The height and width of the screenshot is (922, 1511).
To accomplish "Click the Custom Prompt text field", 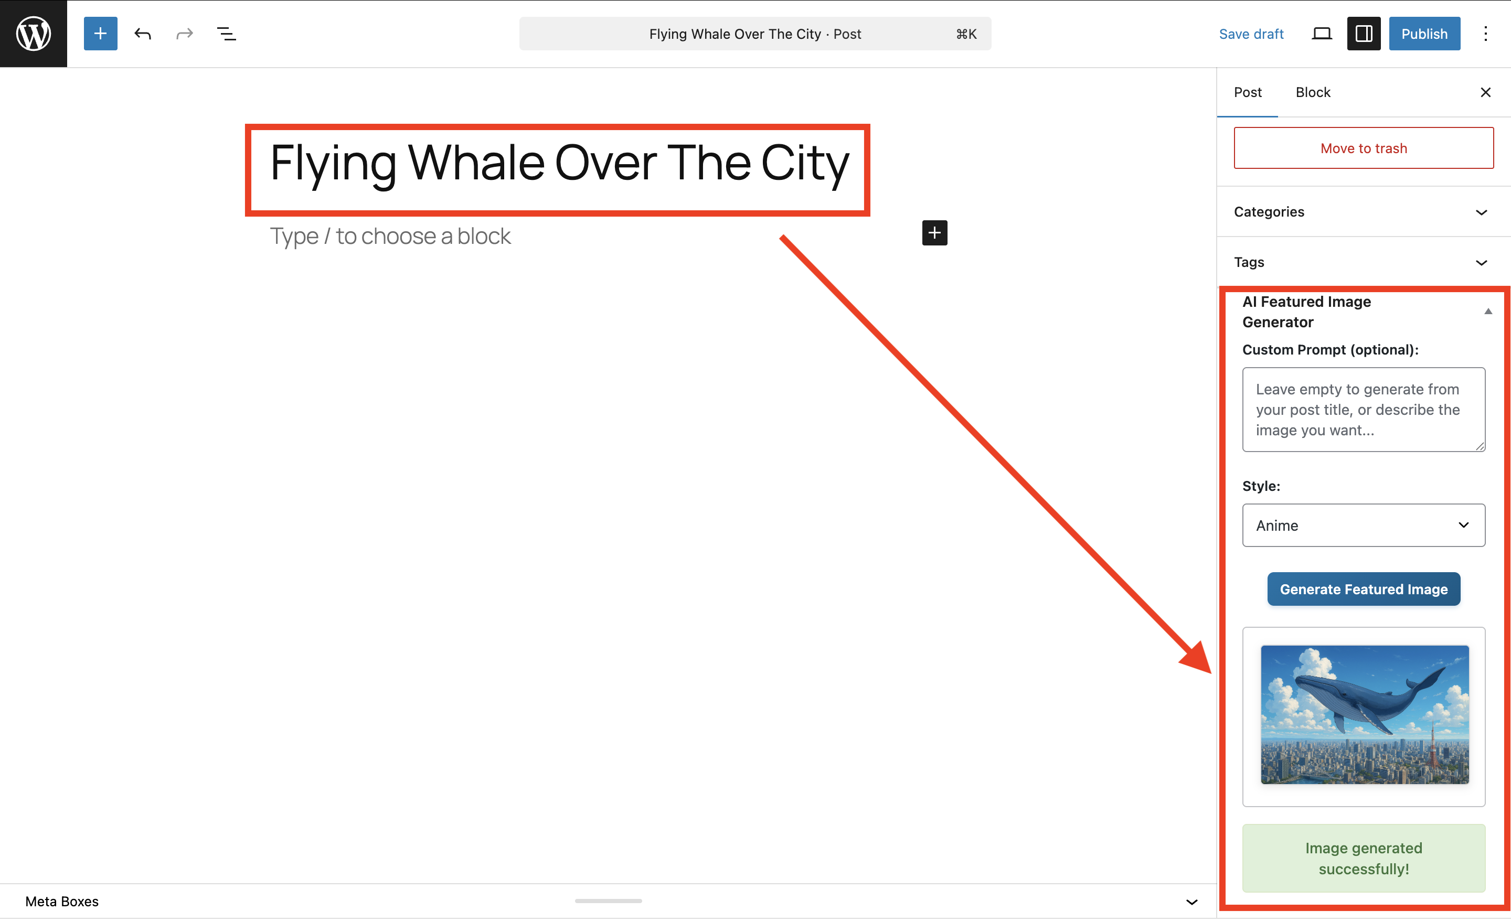I will tap(1363, 410).
